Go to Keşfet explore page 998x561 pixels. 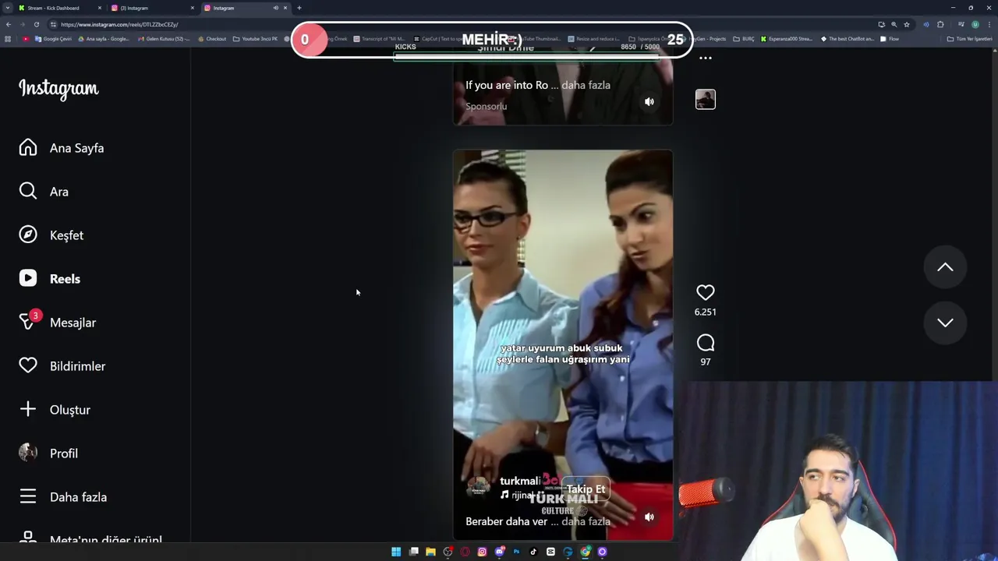[x=51, y=235]
